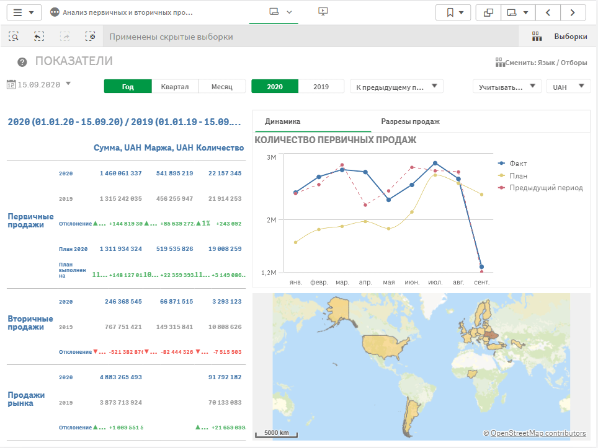Switch period to Месяц

(x=221, y=87)
